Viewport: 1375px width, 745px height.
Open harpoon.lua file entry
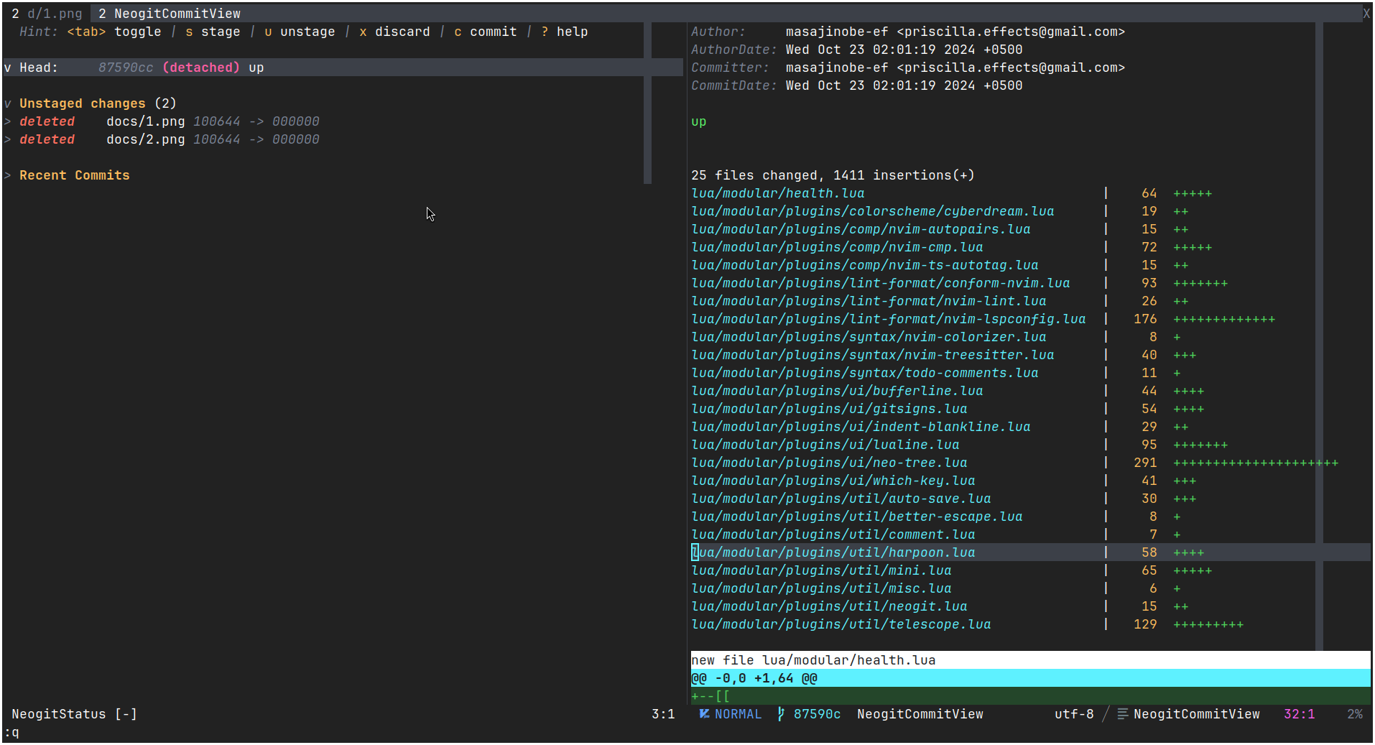pyautogui.click(x=833, y=552)
